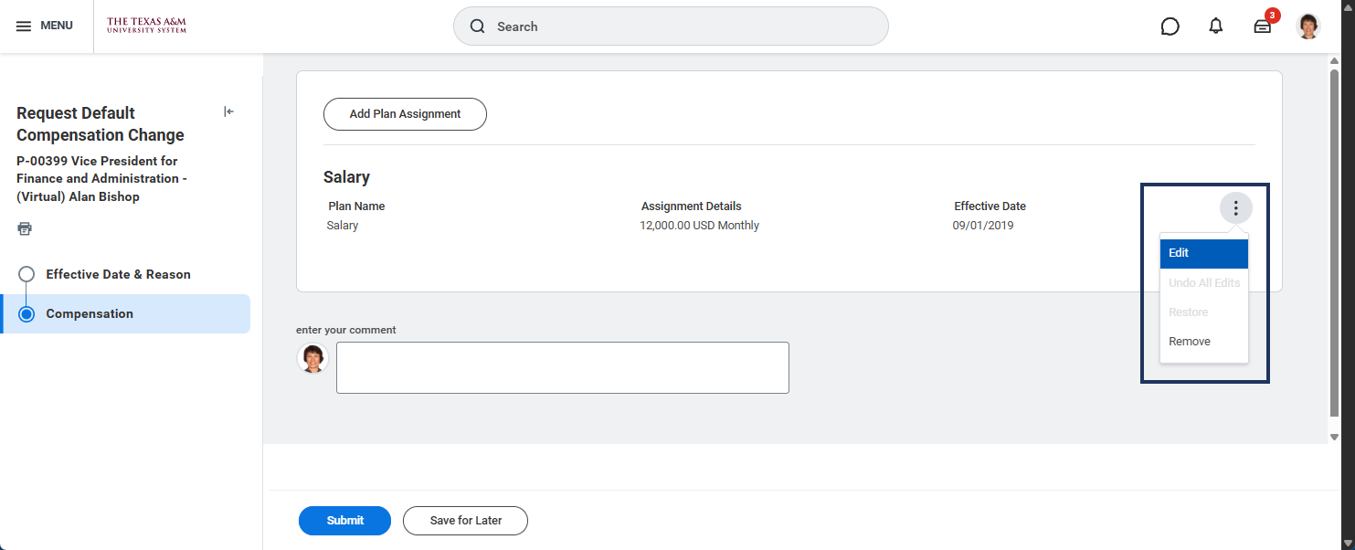Click the Add Plan Assignment button

tap(405, 114)
